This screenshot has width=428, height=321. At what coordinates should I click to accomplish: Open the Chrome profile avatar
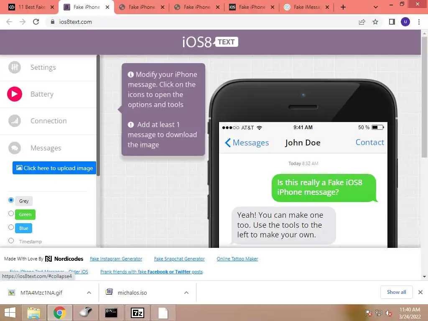(405, 22)
